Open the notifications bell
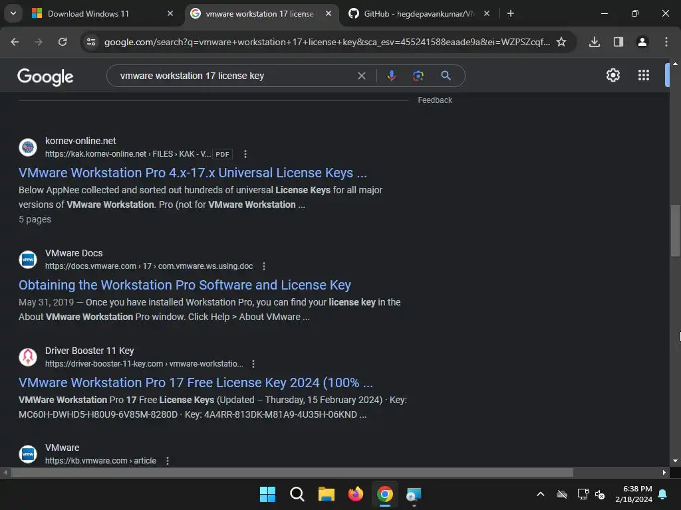Viewport: 681px width, 510px height. tap(663, 494)
